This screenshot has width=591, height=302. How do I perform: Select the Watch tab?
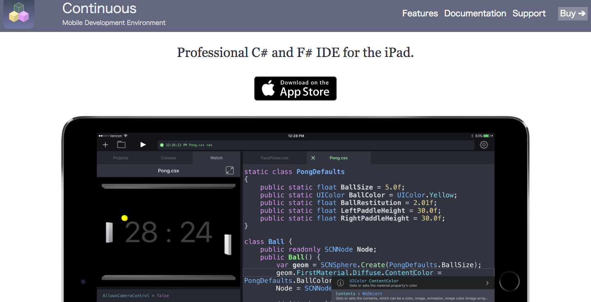tap(216, 158)
